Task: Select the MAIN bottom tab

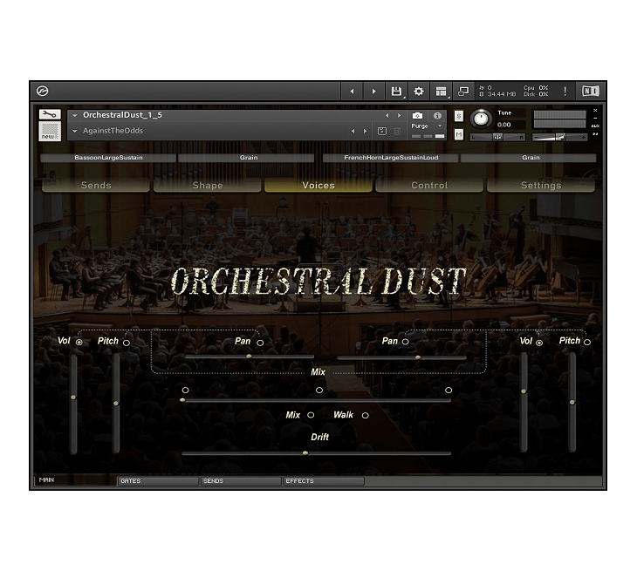Action: [x=76, y=480]
